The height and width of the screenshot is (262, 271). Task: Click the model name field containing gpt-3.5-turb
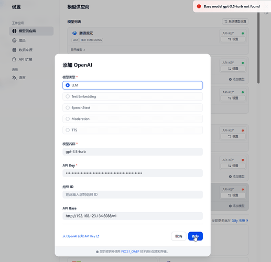click(133, 151)
